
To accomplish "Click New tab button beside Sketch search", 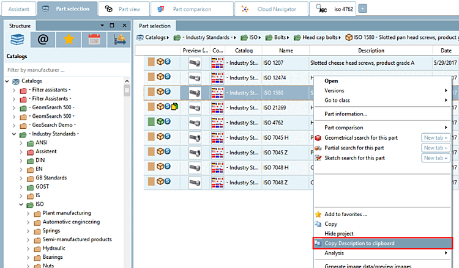I will click(x=436, y=158).
